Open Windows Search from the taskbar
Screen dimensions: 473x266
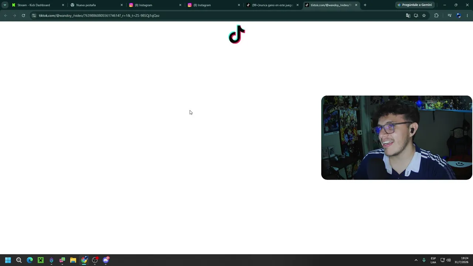point(19,260)
